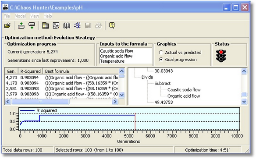Click the Best formula column header

tap(81, 71)
